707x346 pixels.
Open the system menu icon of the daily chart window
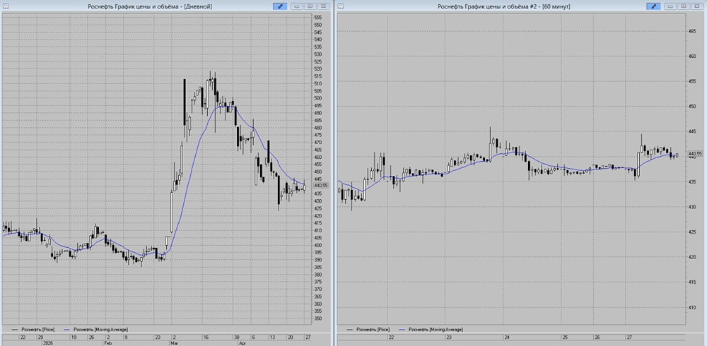[x=6, y=6]
